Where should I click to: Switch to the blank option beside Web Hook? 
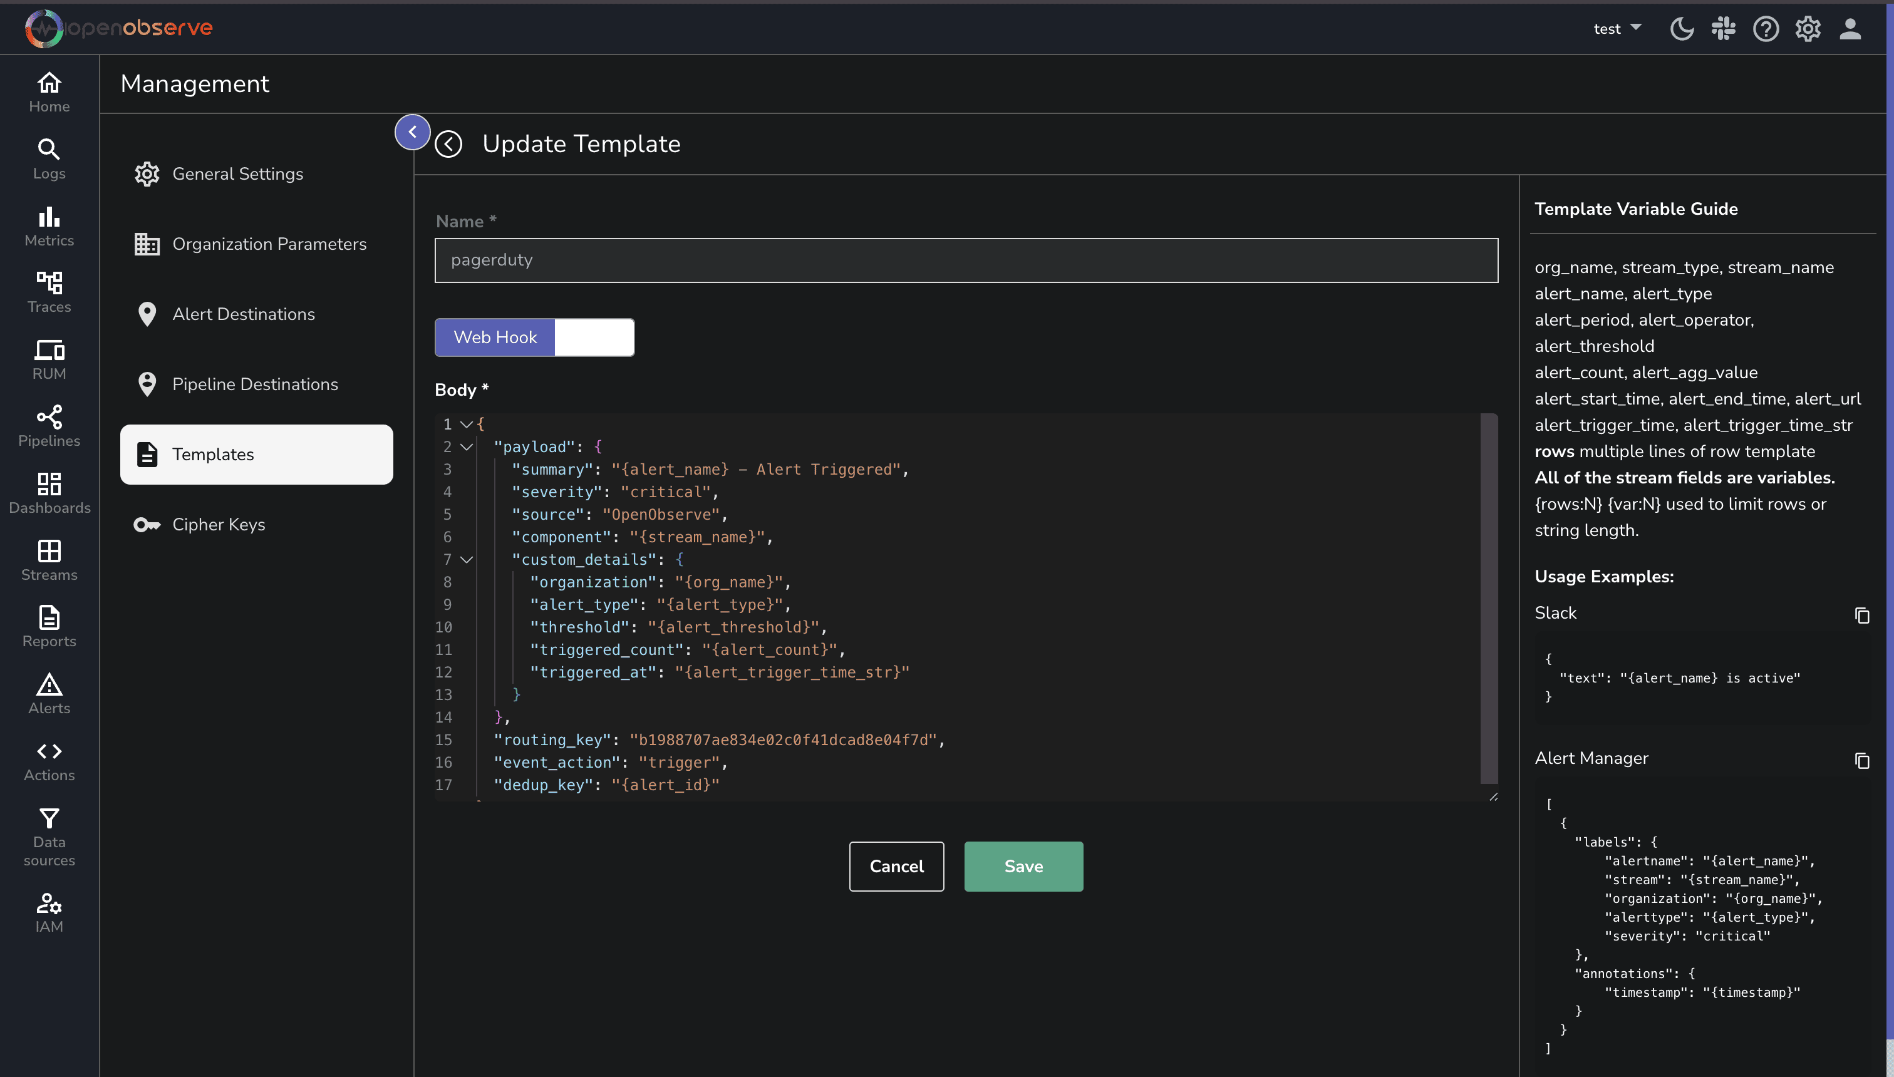pyautogui.click(x=594, y=338)
